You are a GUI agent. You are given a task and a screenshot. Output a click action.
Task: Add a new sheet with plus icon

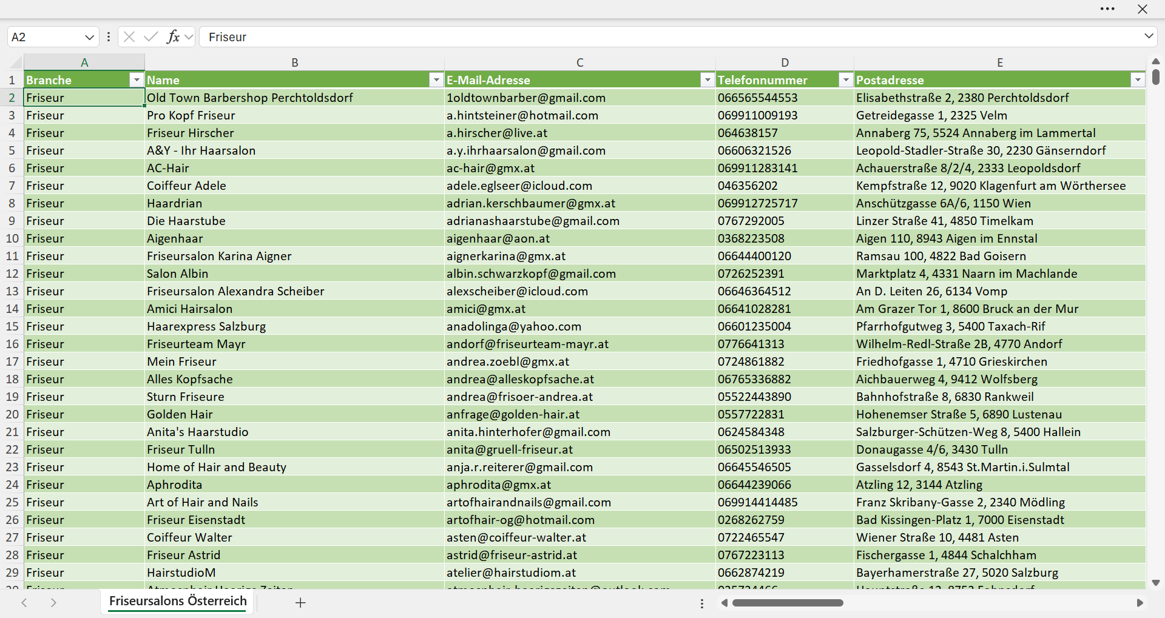300,602
